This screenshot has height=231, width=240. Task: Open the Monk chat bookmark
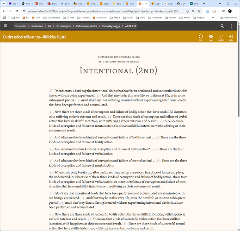click(100, 18)
